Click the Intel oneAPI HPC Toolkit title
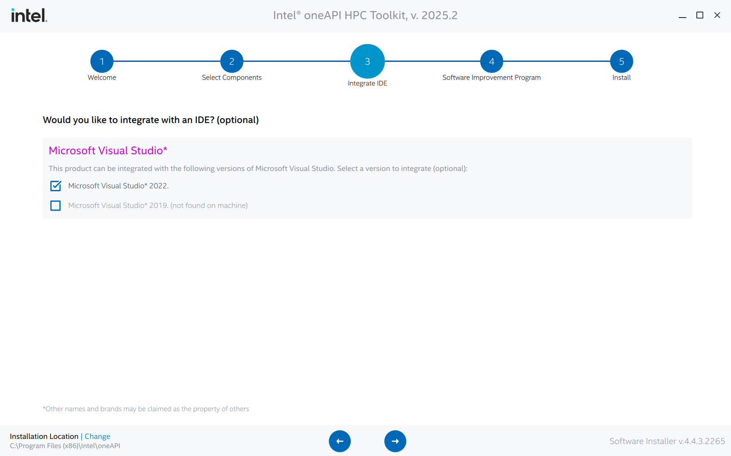Screen dimensions: 731x456 365,15
